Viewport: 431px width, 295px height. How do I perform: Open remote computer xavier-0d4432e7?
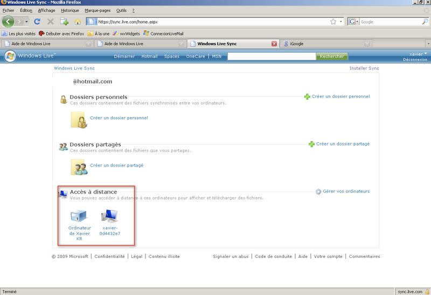(110, 222)
